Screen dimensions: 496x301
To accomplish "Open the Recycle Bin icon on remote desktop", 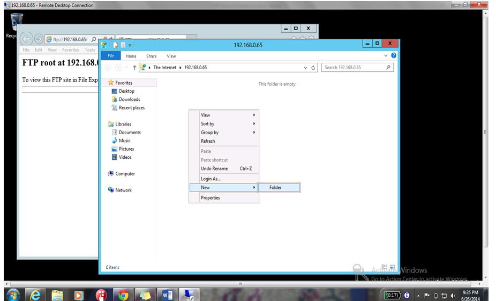I will click(x=16, y=22).
